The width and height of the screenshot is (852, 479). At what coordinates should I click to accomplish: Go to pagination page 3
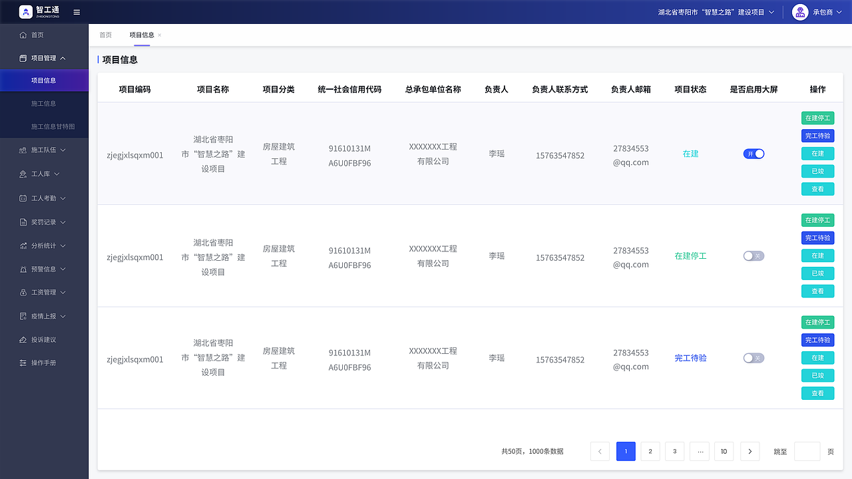(x=674, y=451)
